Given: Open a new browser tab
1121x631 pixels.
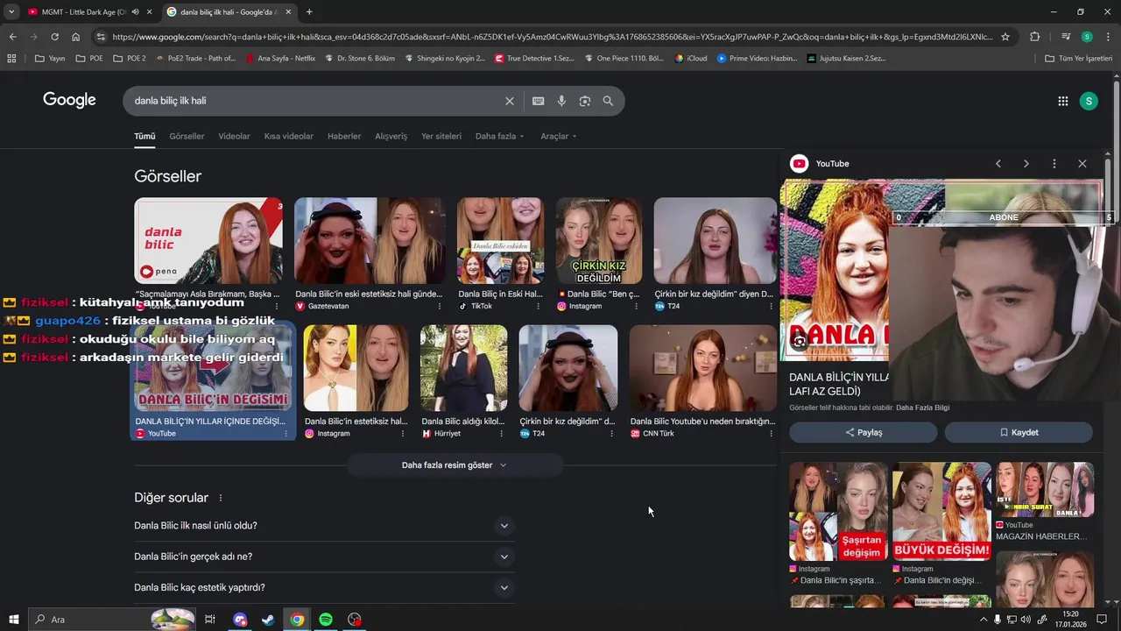Looking at the screenshot, I should [309, 12].
